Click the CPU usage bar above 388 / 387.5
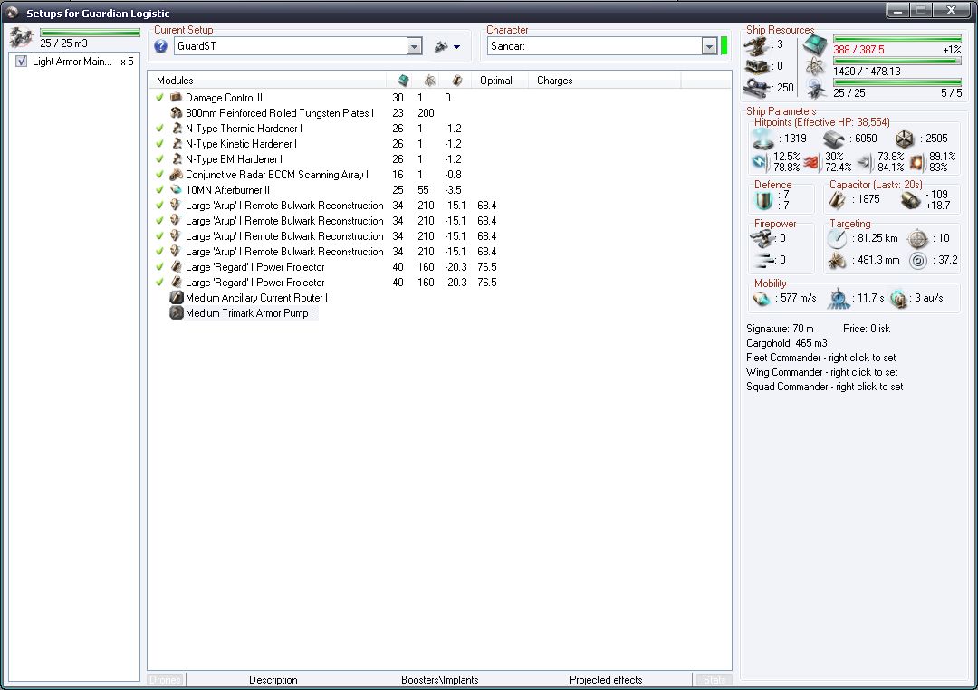The height and width of the screenshot is (690, 978). pyautogui.click(x=897, y=39)
